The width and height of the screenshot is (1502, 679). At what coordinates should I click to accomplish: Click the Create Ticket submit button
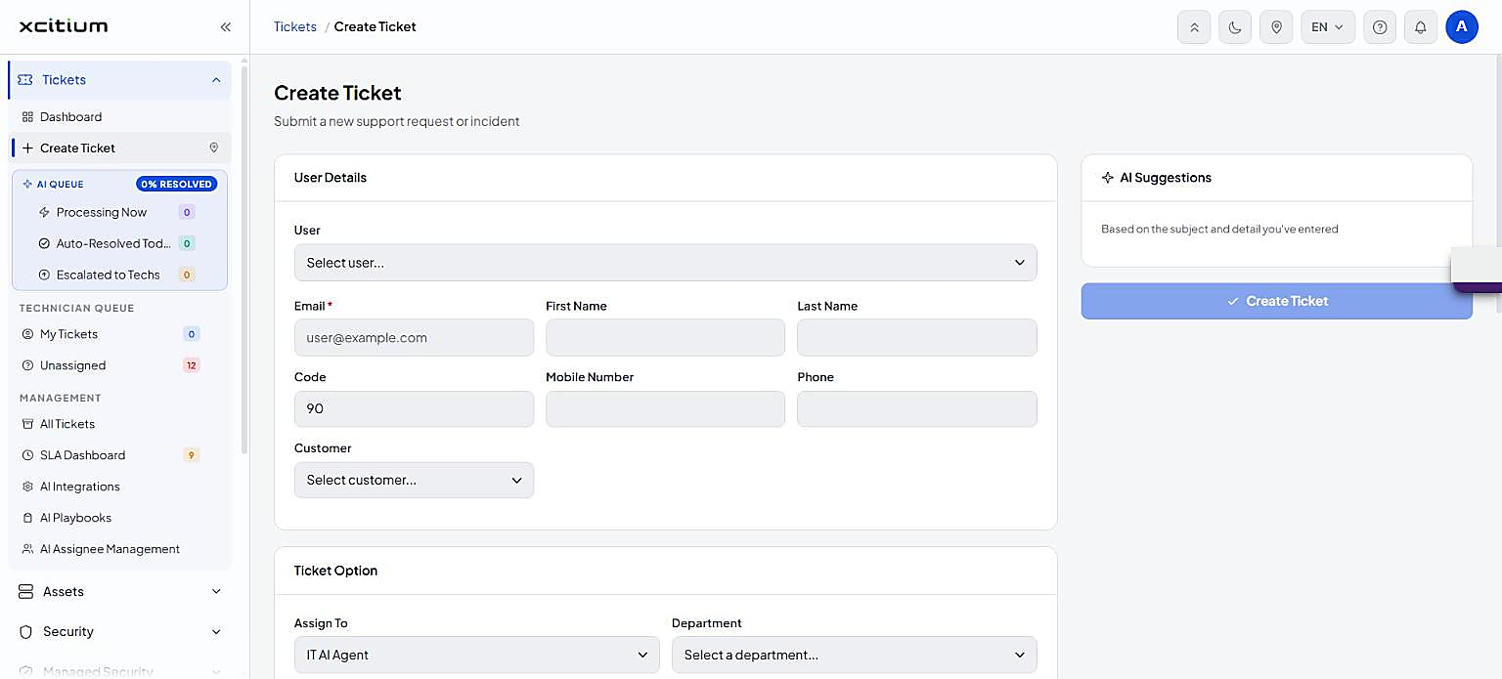pos(1276,301)
